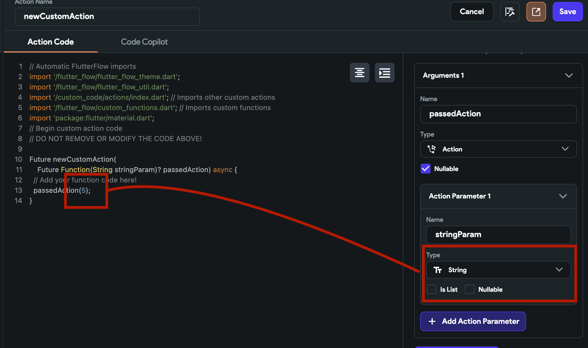This screenshot has height=348, width=588.
Task: Click the indent code formatting icon
Action: coord(385,72)
